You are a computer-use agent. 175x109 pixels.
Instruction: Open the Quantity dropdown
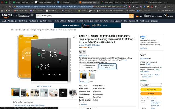[151, 85]
